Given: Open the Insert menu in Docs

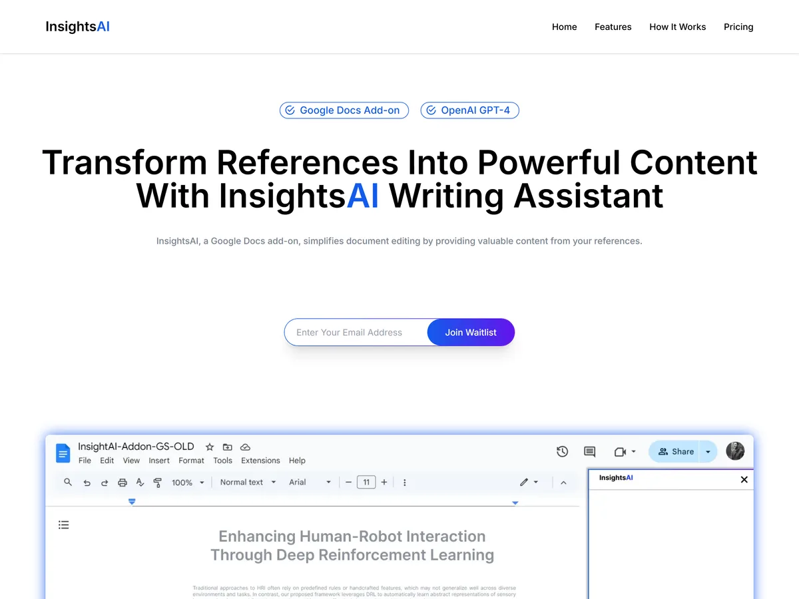Looking at the screenshot, I should click(159, 461).
